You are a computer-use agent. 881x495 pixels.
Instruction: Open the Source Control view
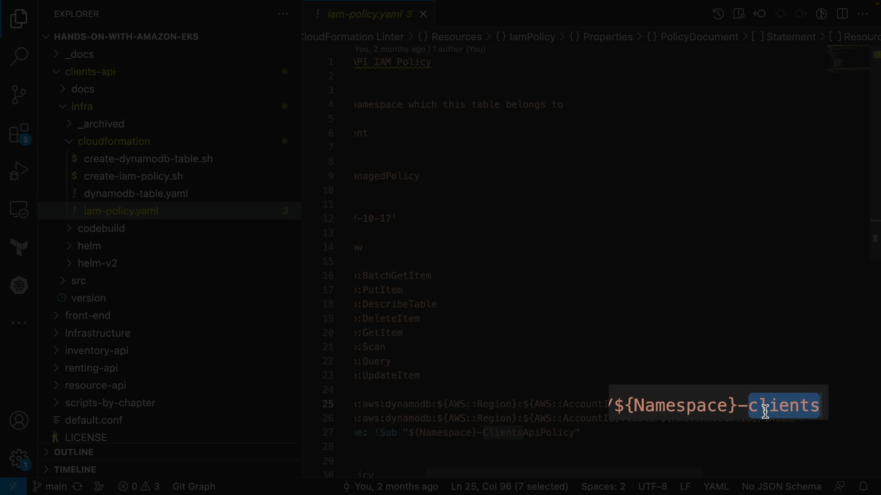(x=19, y=95)
